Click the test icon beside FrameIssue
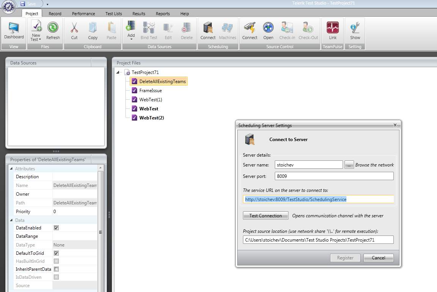The height and width of the screenshot is (292, 437). point(134,90)
